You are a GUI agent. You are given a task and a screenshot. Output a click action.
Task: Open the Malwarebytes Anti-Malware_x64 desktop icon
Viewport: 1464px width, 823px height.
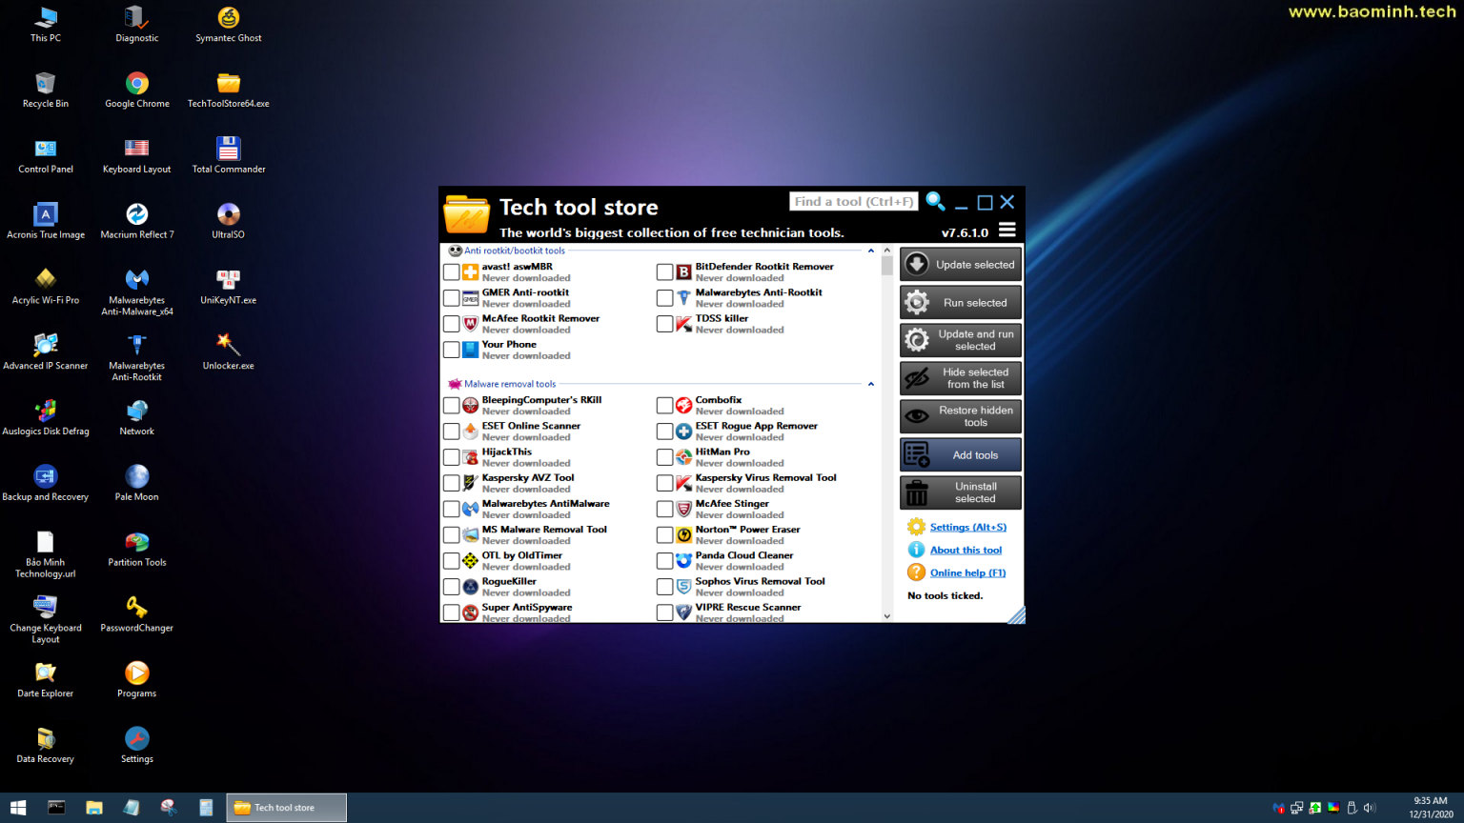coord(137,291)
